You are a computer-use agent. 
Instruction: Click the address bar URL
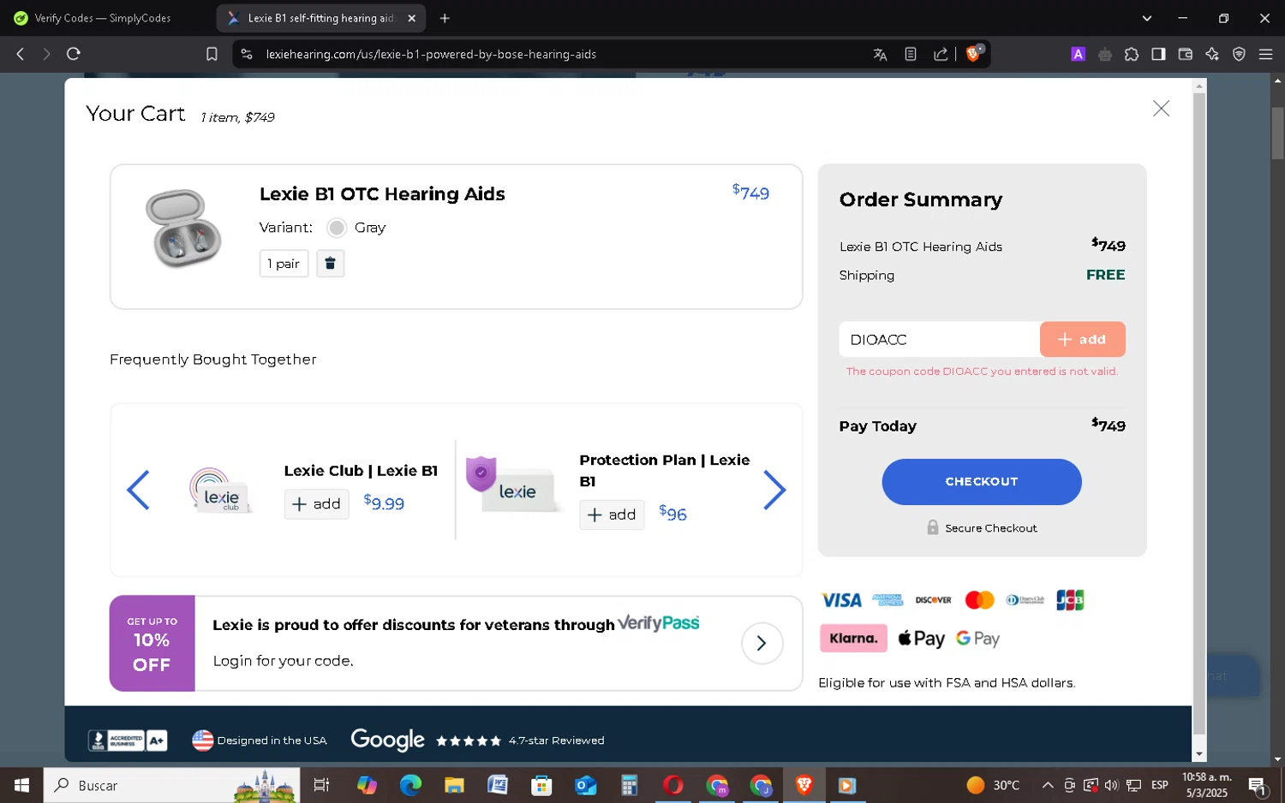431,54
